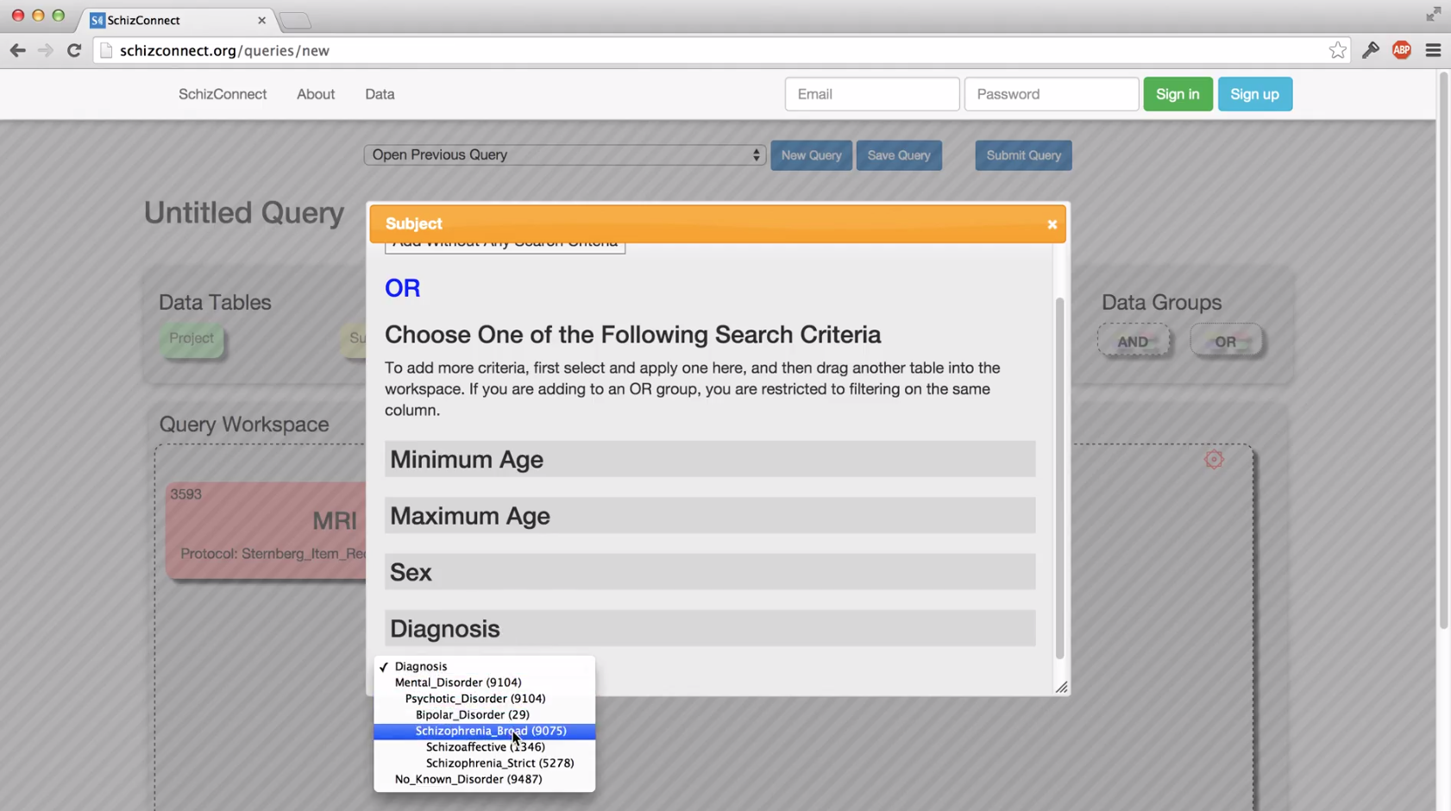This screenshot has height=811, width=1451.
Task: Click the fullscreen arrows icon in the title bar
Action: pyautogui.click(x=1433, y=14)
